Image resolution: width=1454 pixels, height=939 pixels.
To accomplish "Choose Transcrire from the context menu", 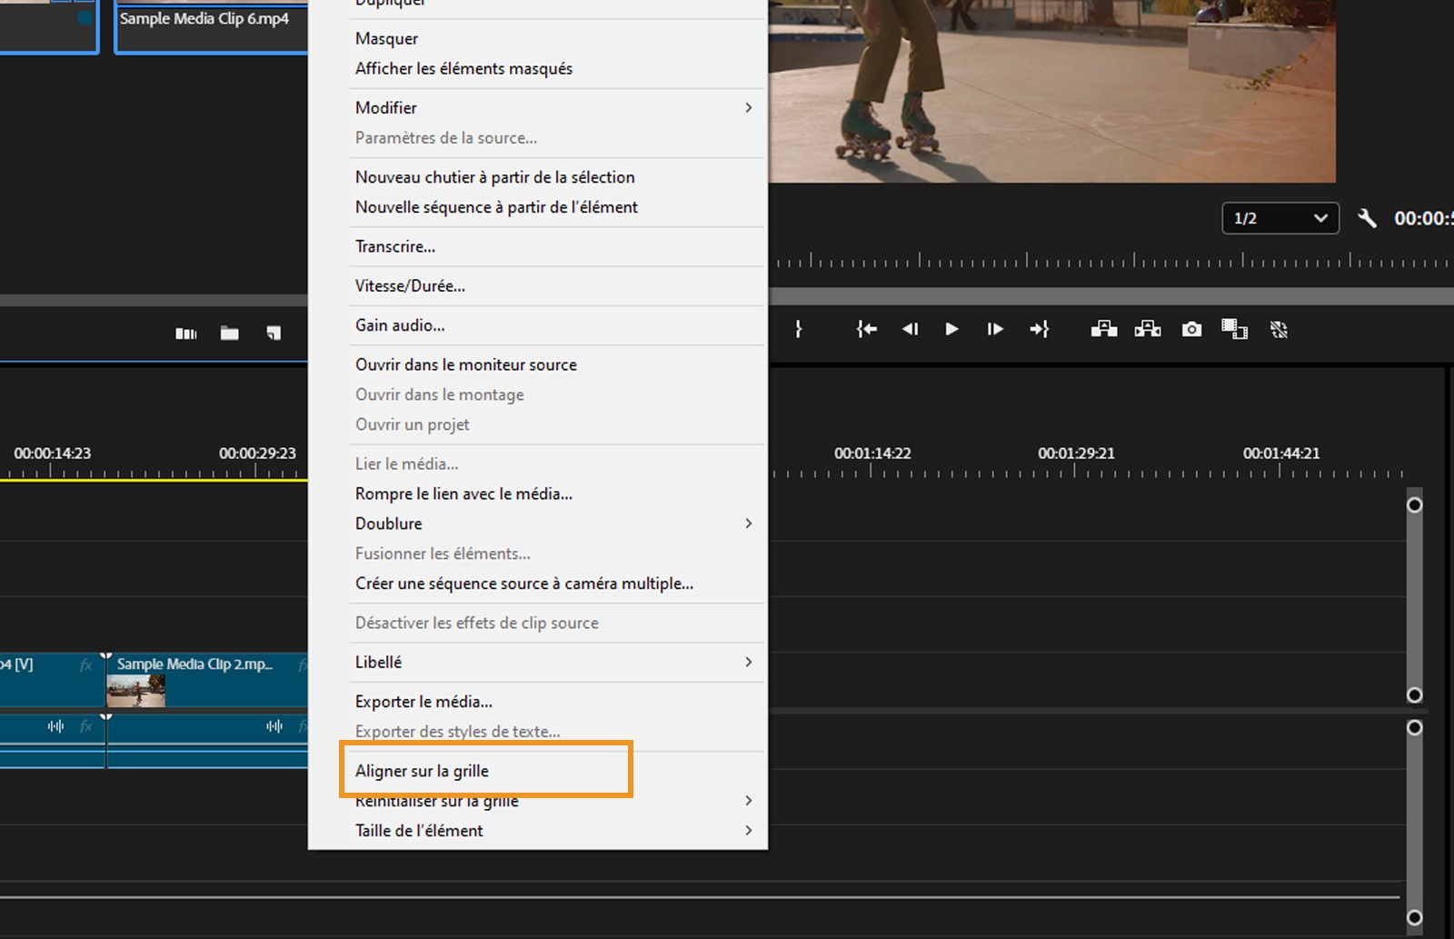I will click(394, 246).
